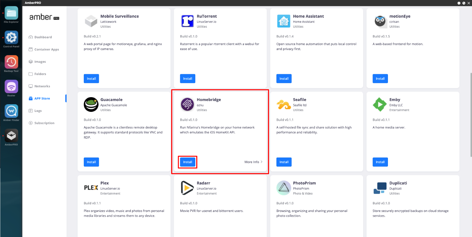Click 'Build v0.1.5' on motionEye
472x237 pixels.
coord(381,37)
